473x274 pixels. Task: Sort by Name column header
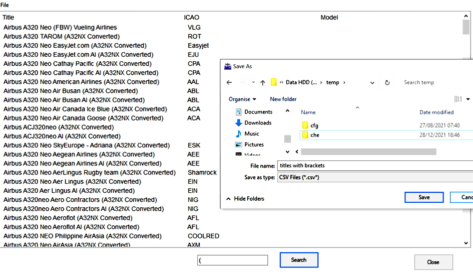[x=308, y=112]
